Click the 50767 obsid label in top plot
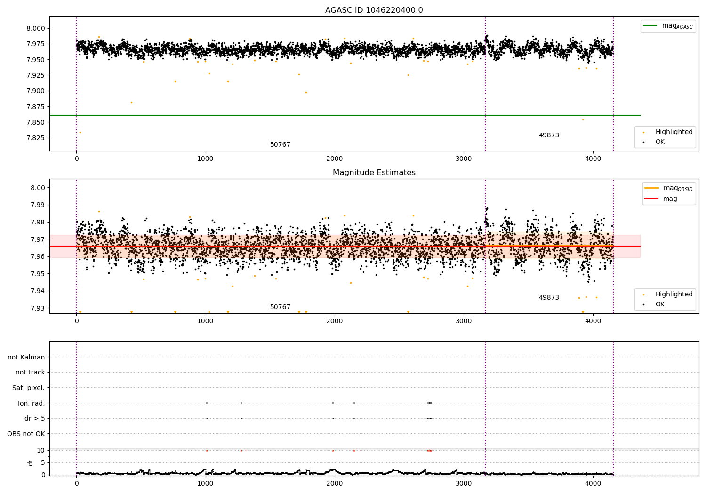Viewport: 706px width, 494px height. (280, 145)
